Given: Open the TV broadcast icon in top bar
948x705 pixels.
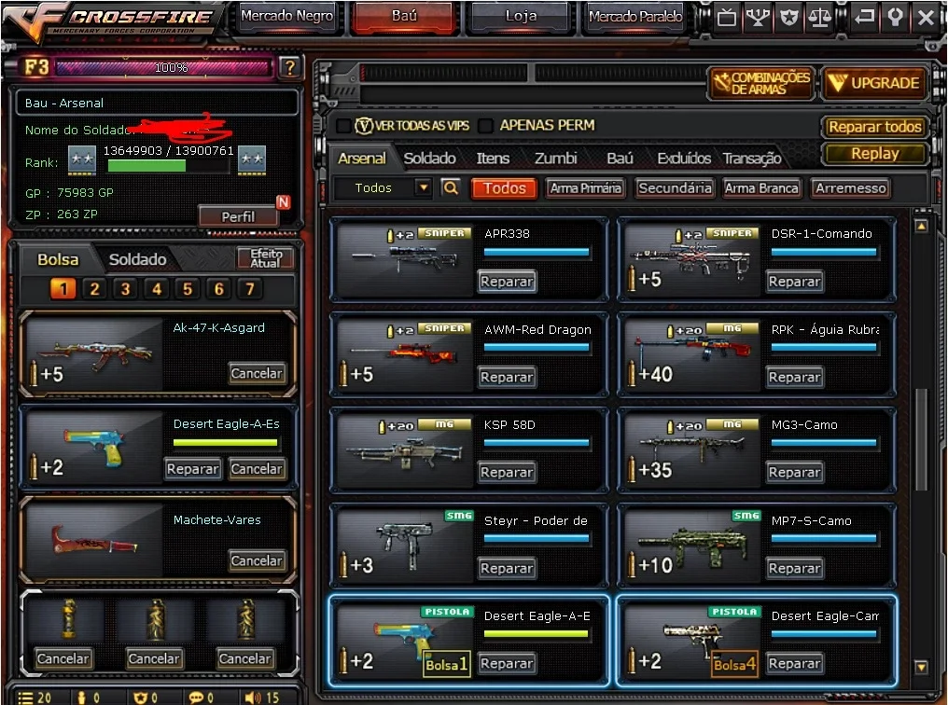Looking at the screenshot, I should [x=726, y=18].
